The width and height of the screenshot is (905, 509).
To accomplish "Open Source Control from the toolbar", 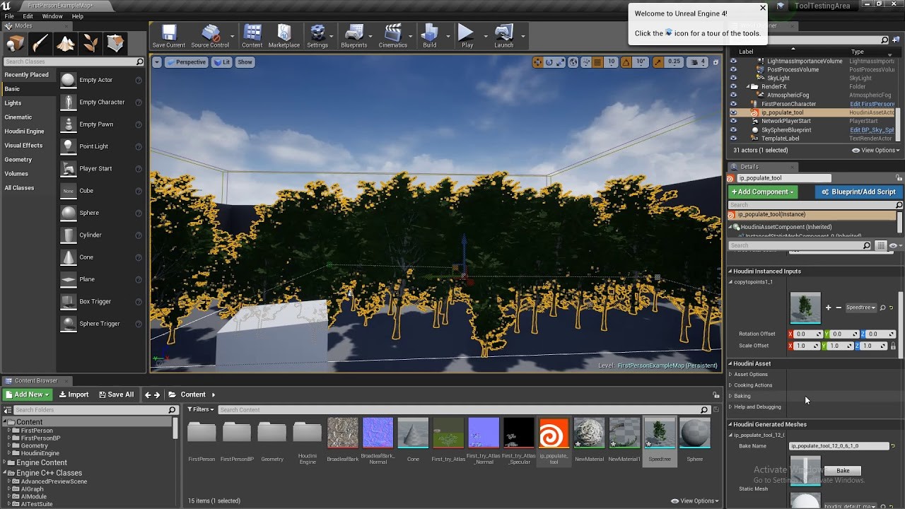I will [x=210, y=35].
